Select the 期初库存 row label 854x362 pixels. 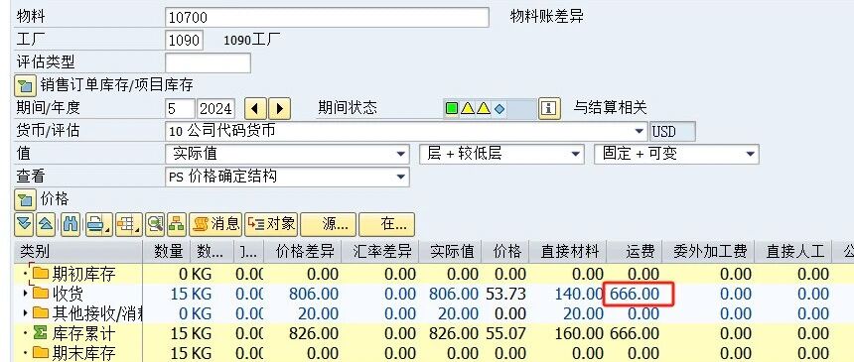83,274
